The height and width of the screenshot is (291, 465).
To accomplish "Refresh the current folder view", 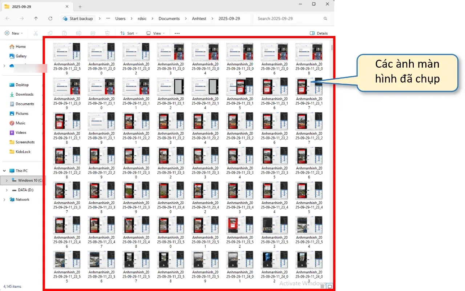I will (x=50, y=19).
